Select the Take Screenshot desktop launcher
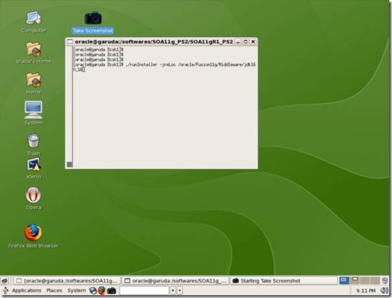 tap(93, 23)
